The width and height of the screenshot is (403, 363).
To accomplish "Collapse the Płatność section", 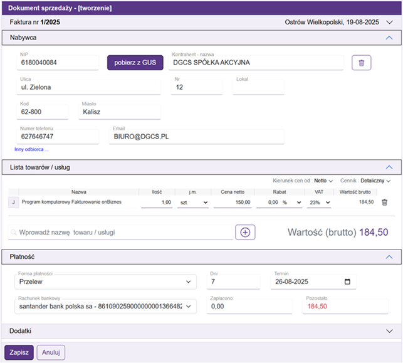I will pyautogui.click(x=389, y=257).
